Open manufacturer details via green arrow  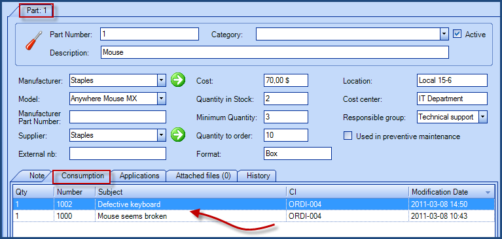[x=177, y=80]
